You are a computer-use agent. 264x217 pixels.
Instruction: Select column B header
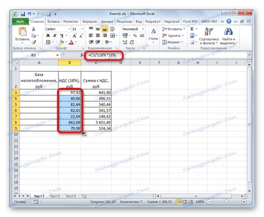pos(70,63)
